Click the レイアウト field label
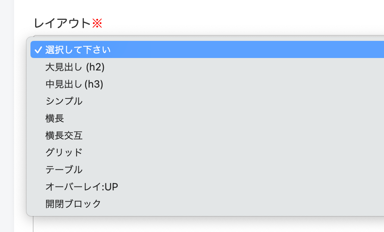The height and width of the screenshot is (232, 384). 62,23
